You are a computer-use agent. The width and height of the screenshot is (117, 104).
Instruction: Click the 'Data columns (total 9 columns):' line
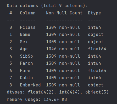(47, 6)
